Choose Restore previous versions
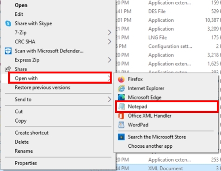The image size is (221, 171). point(42,87)
